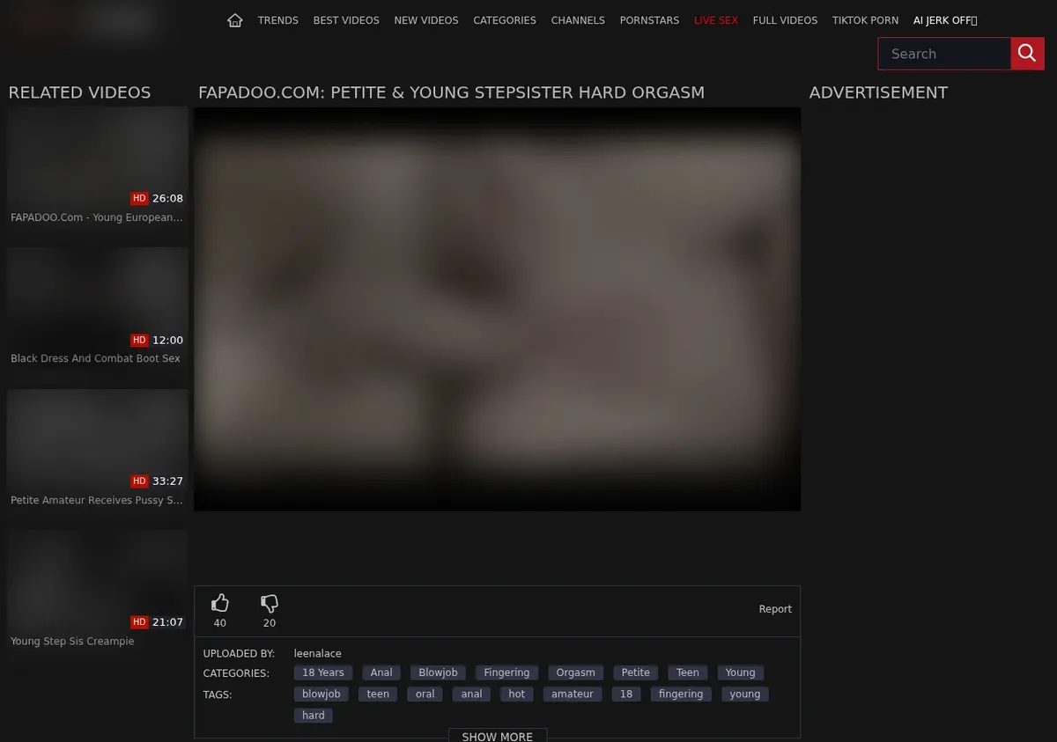Click the lowercase 'anal' tag

pyautogui.click(x=472, y=694)
